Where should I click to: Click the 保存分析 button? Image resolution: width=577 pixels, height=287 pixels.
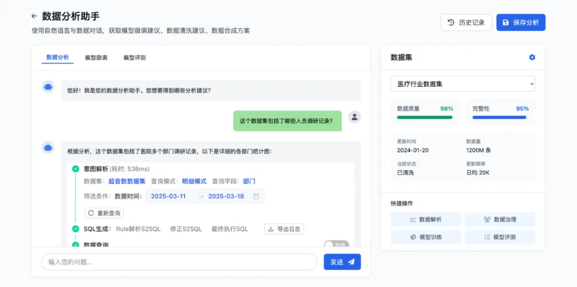[x=521, y=22]
